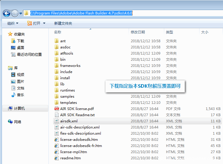Select the bin folder icon
Viewport: 223px width, 164px height.
point(56,59)
